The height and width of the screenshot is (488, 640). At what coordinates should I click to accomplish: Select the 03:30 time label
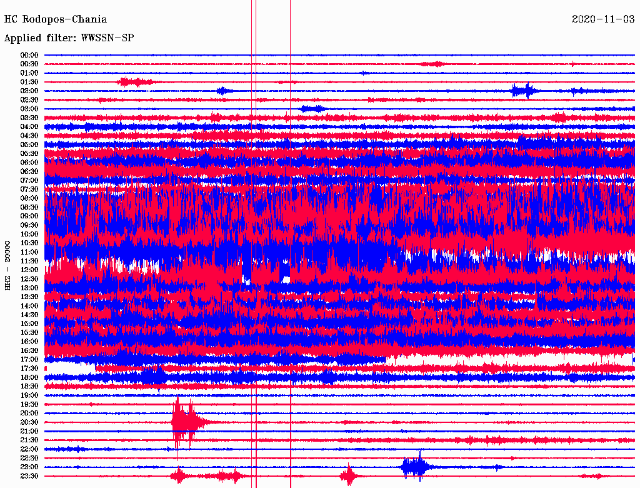(29, 118)
